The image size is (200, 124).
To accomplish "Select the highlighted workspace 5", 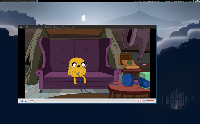I will (37, 1).
